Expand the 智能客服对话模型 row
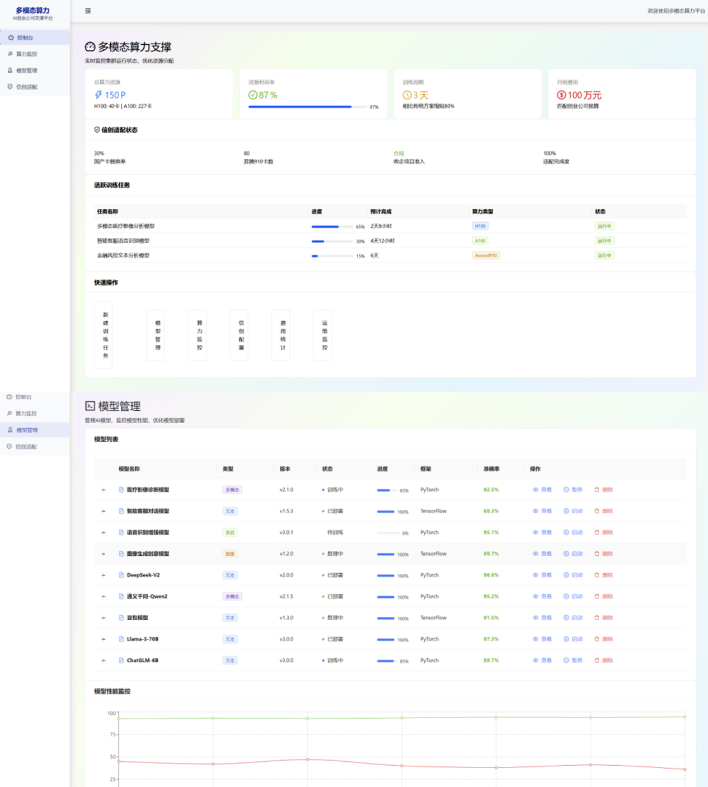This screenshot has width=708, height=787. click(104, 511)
